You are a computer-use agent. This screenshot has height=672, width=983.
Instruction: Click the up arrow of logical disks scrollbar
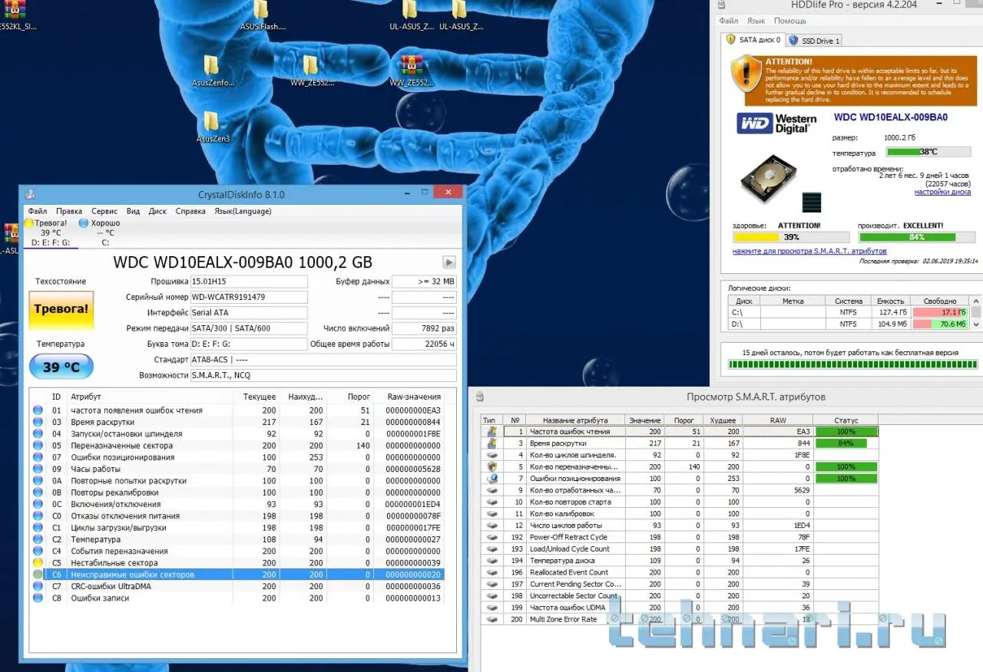coord(976,300)
